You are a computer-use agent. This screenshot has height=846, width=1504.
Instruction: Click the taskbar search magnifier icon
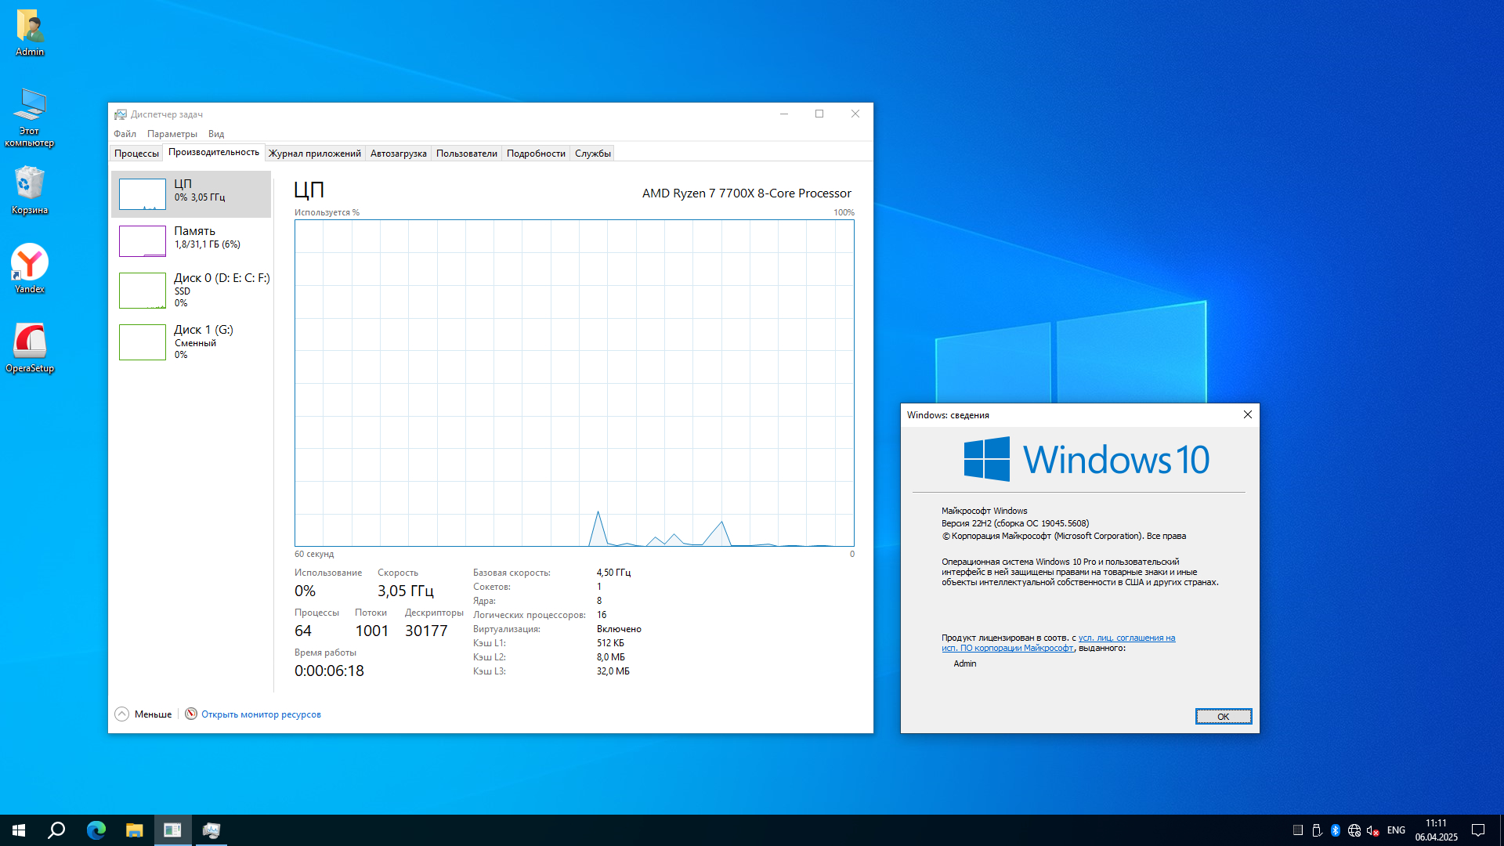(x=56, y=830)
